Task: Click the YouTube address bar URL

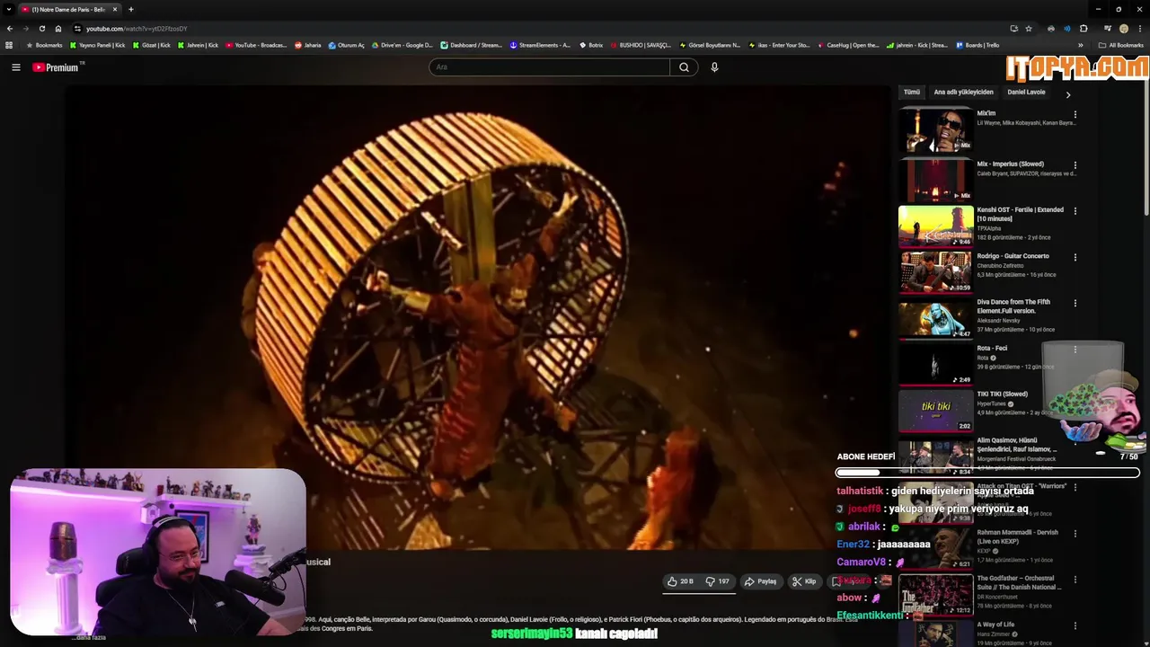Action: click(x=137, y=29)
